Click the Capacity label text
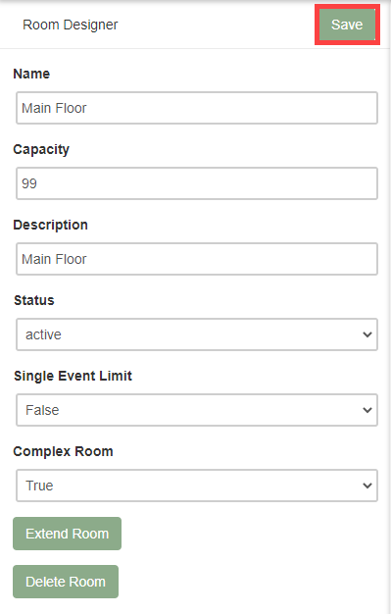Screen dimensions: 391x614 (41, 149)
